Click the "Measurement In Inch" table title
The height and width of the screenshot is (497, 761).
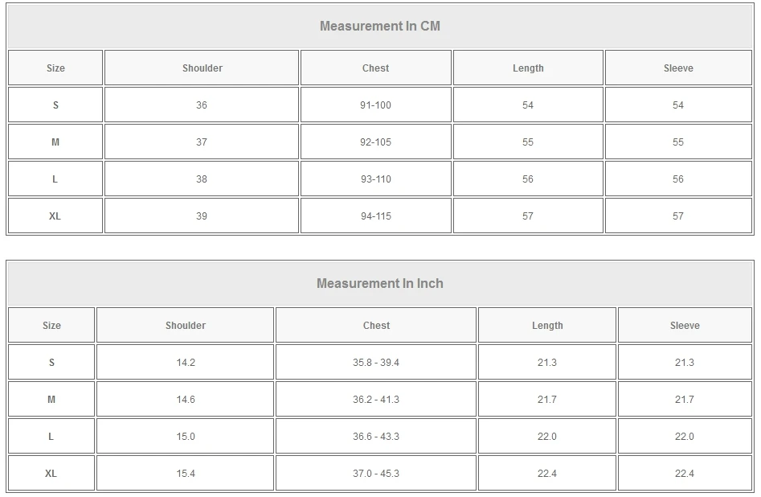click(x=380, y=283)
